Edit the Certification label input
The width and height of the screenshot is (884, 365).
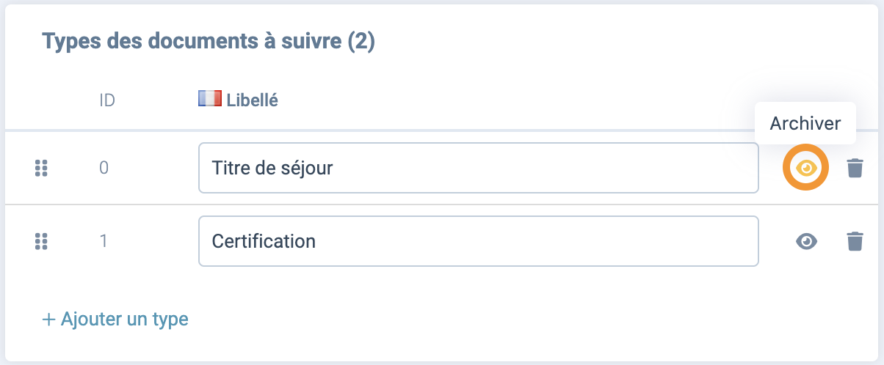click(478, 241)
